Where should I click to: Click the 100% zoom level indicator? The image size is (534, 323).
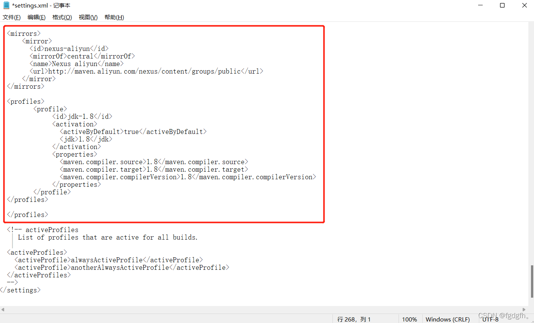point(409,319)
